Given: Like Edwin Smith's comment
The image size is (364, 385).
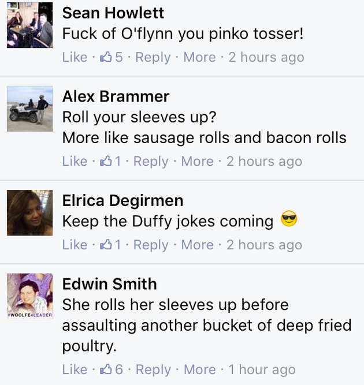Looking at the screenshot, I should [x=75, y=369].
